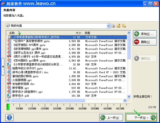Select file 《苏州园林》ppt课件.pptx
The height and width of the screenshot is (123, 160).
(x=67, y=61)
